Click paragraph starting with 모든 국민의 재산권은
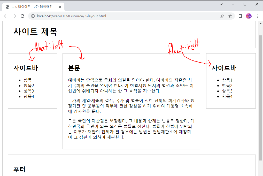This screenshot has width=263, height=176. [131, 129]
